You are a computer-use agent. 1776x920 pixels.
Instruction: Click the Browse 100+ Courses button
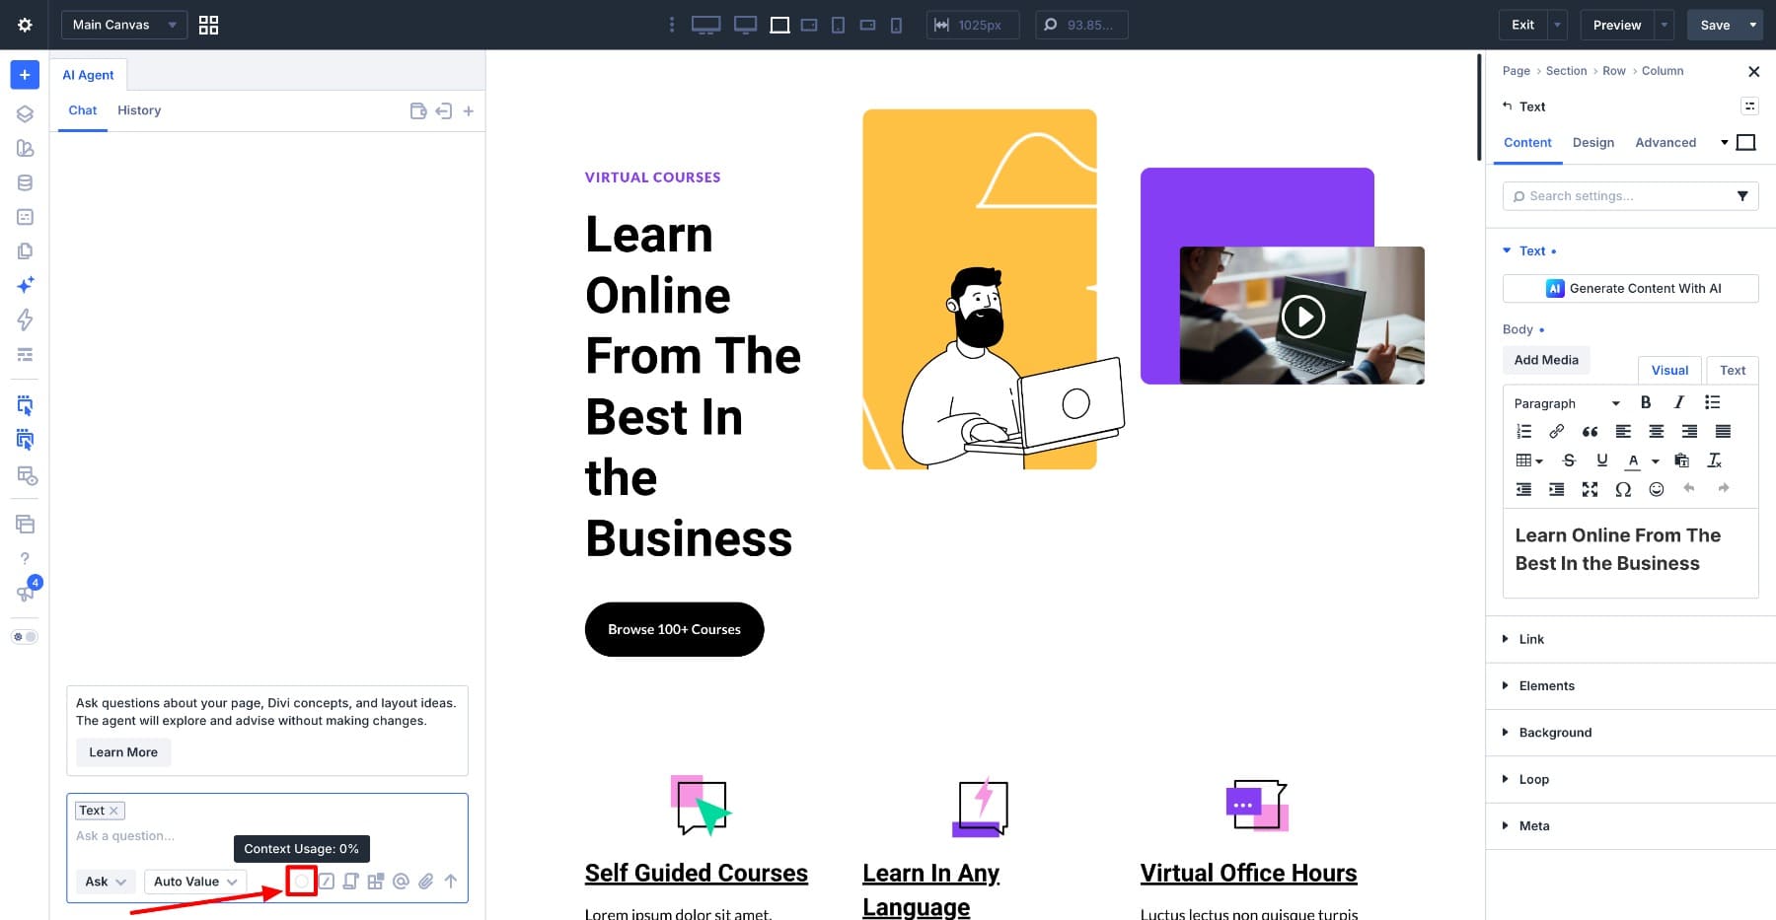(674, 629)
